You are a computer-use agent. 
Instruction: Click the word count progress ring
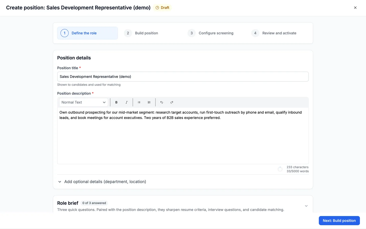click(x=280, y=169)
